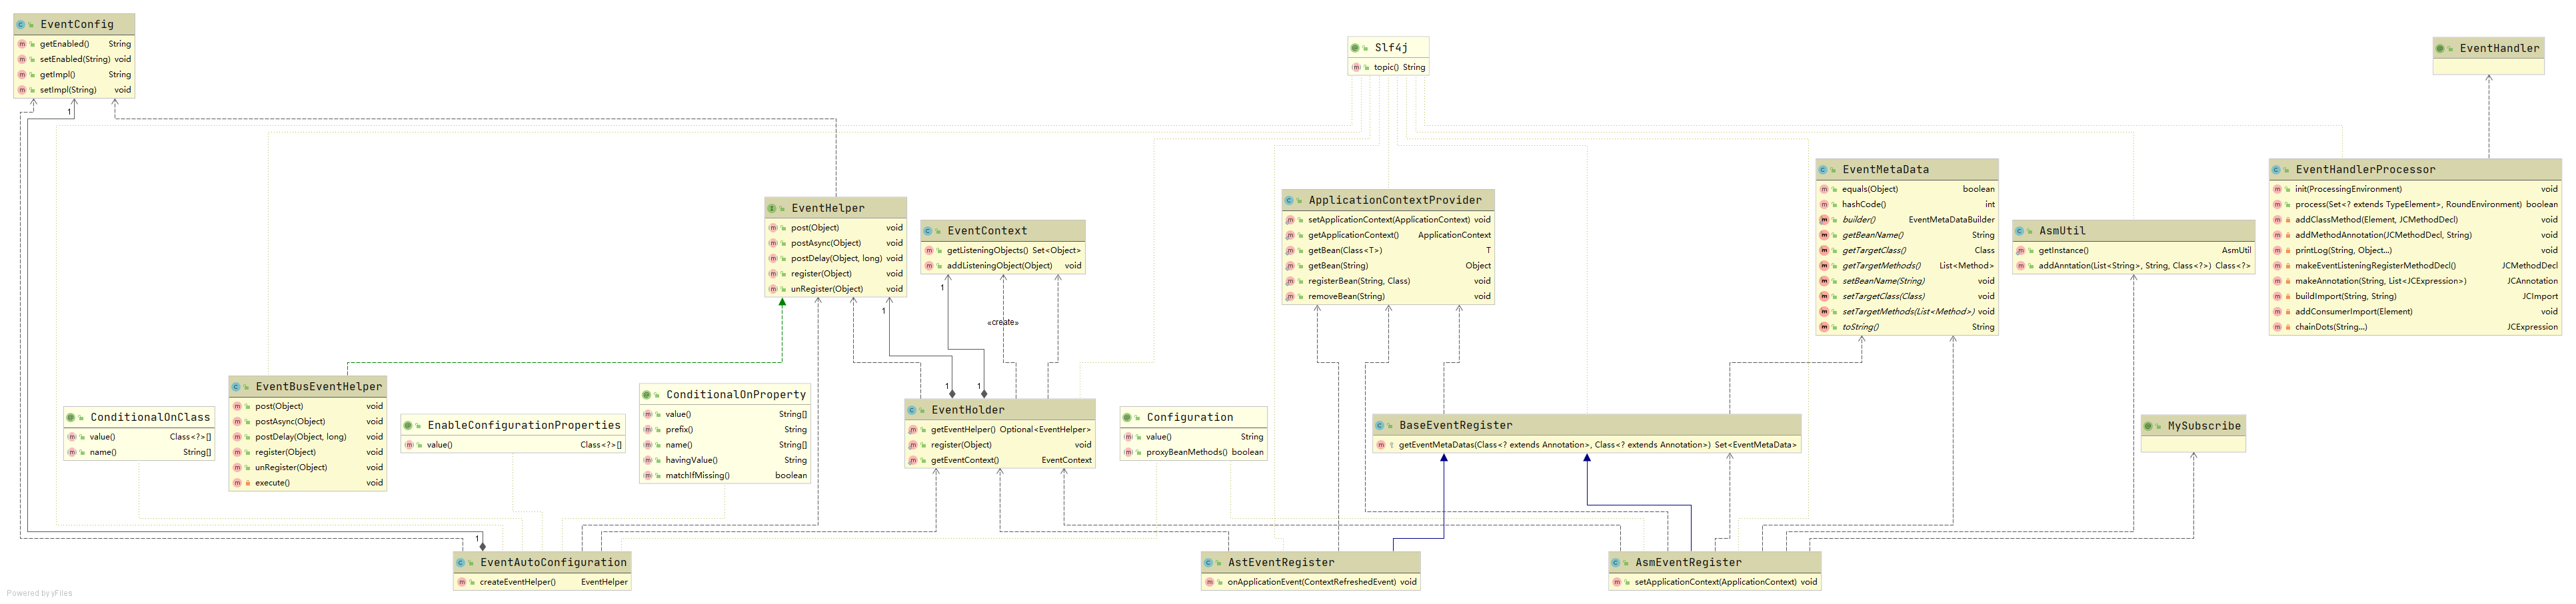The height and width of the screenshot is (604, 2576).
Task: Click the AsmEventRegister class icon
Action: (1615, 563)
